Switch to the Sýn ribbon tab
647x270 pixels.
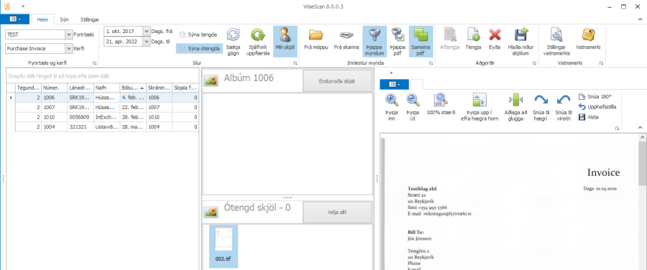coord(64,19)
